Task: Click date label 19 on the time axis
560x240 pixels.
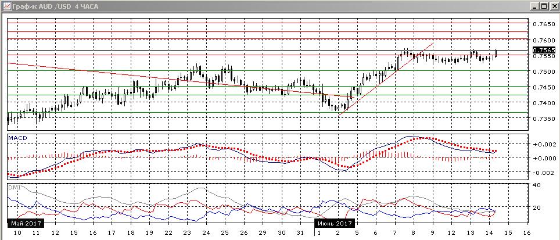Action: [149, 233]
